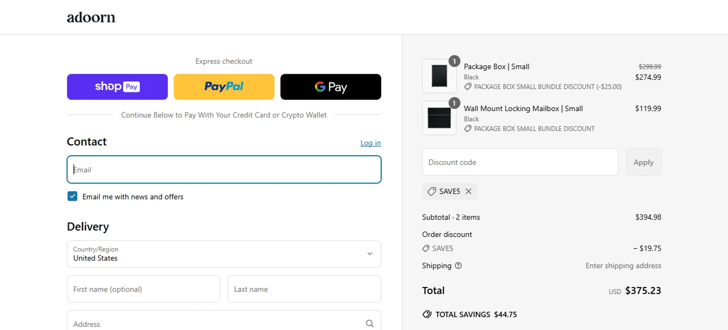This screenshot has height=330, width=728.
Task: Click the total amount $375.23
Action: [x=643, y=291]
